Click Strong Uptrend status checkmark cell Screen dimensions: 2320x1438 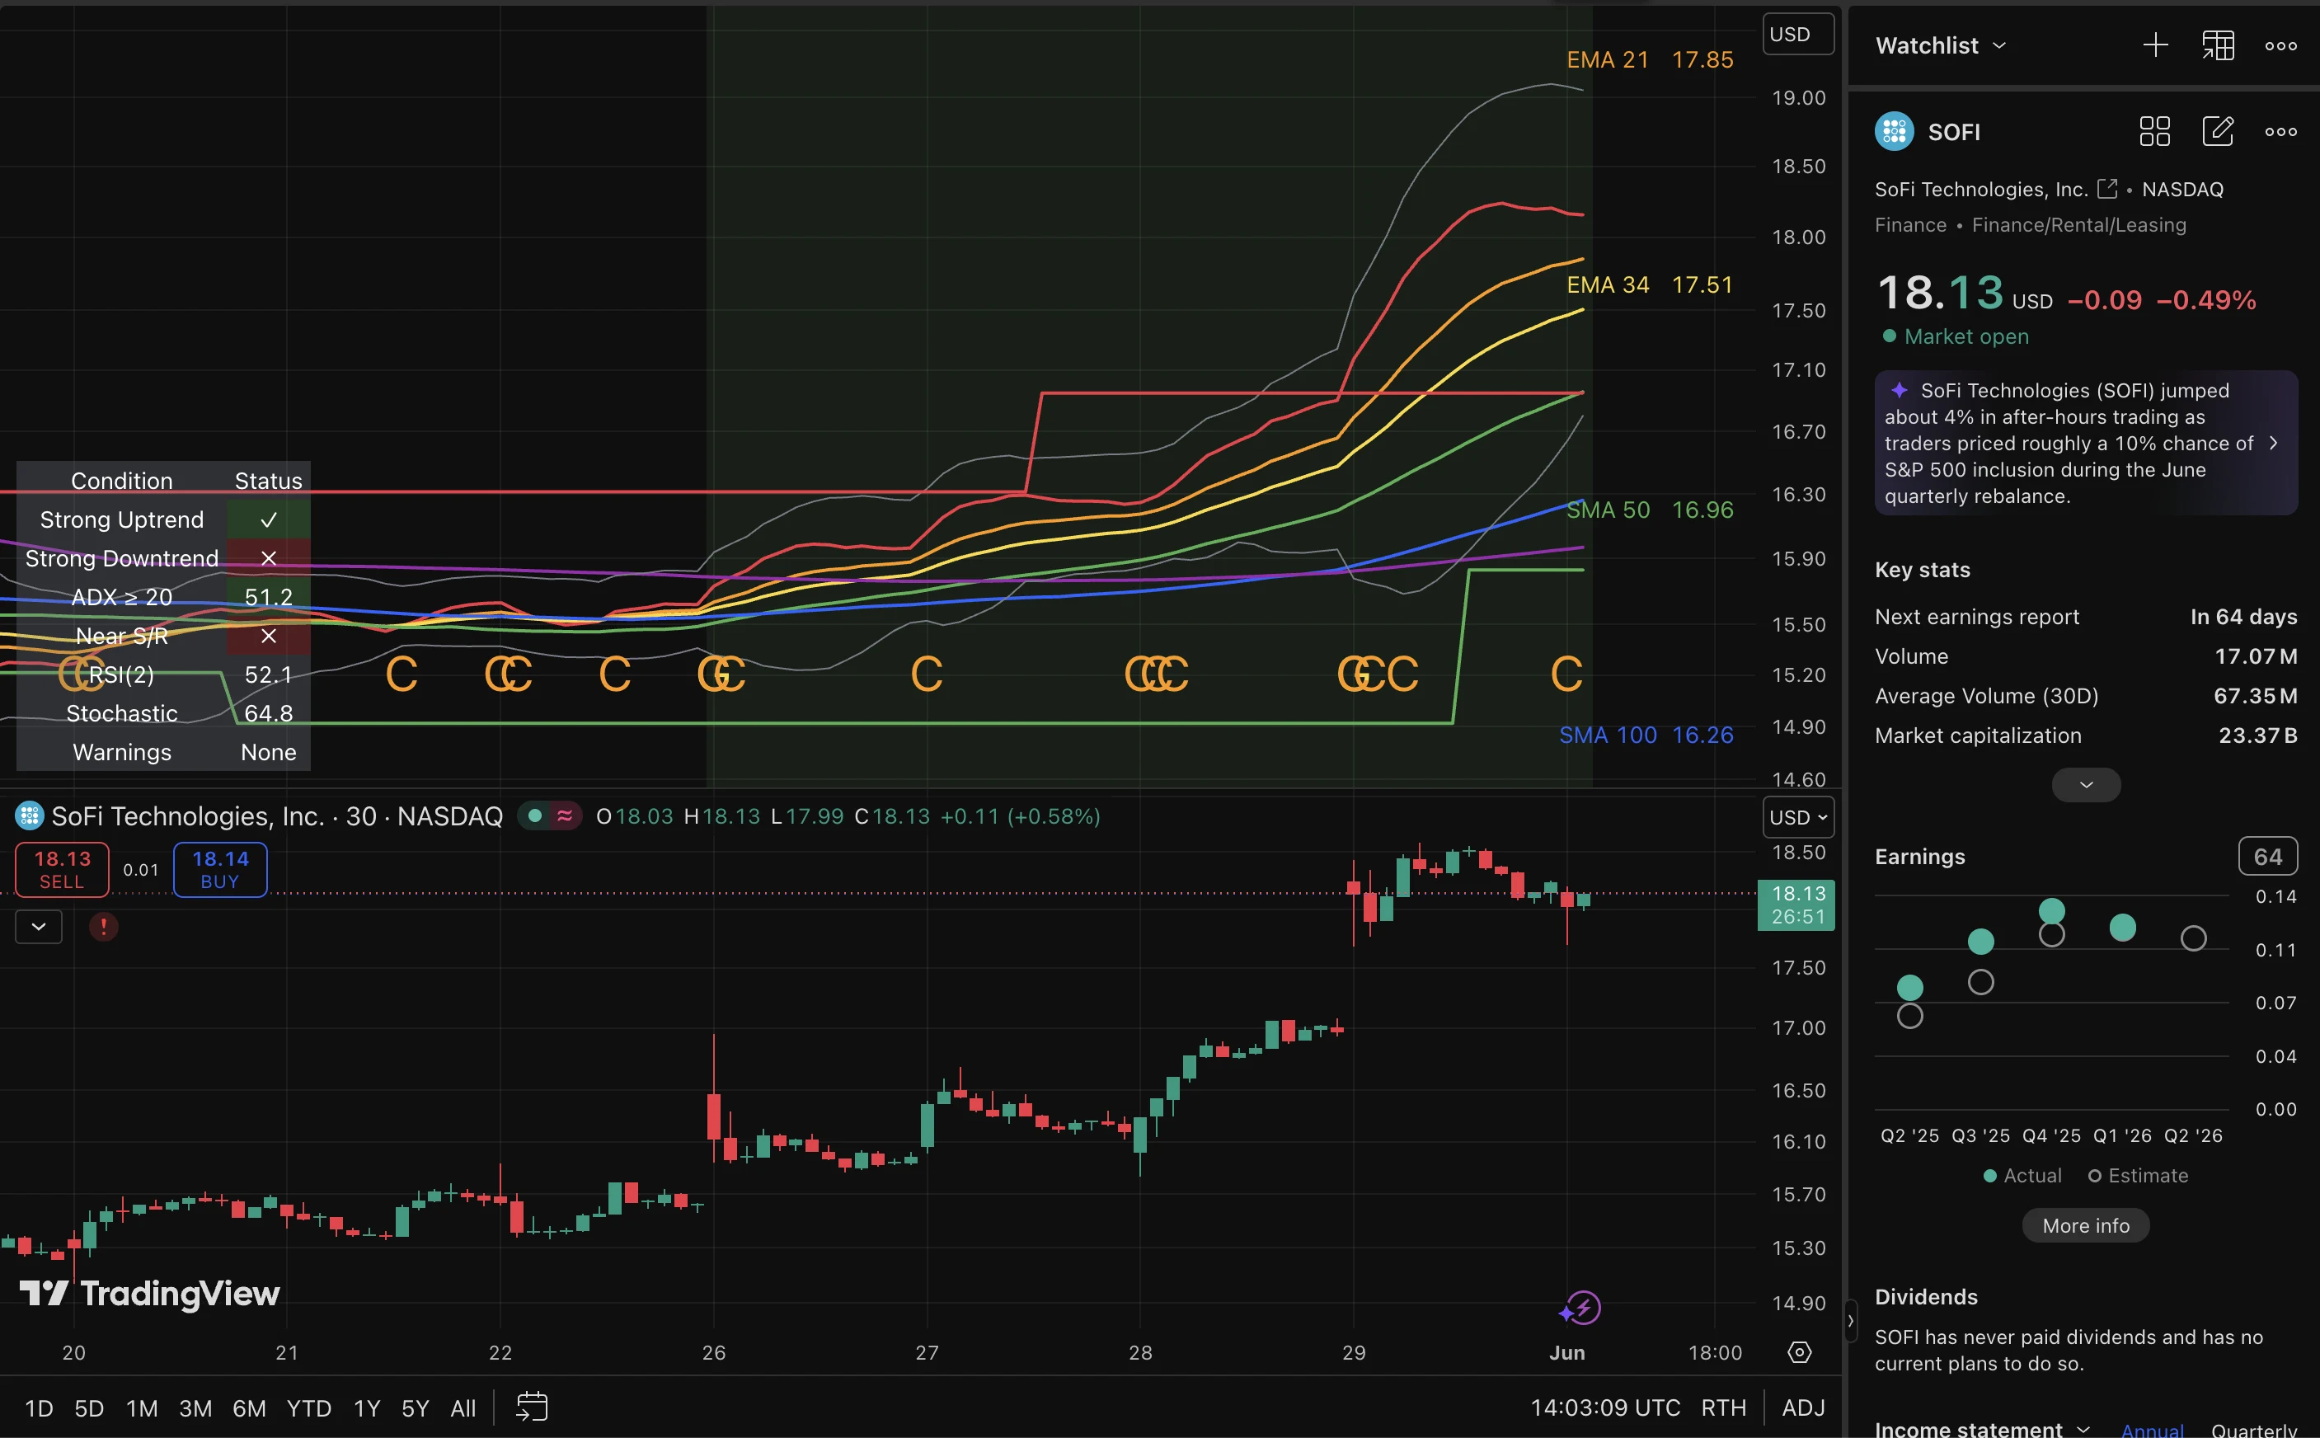point(268,520)
